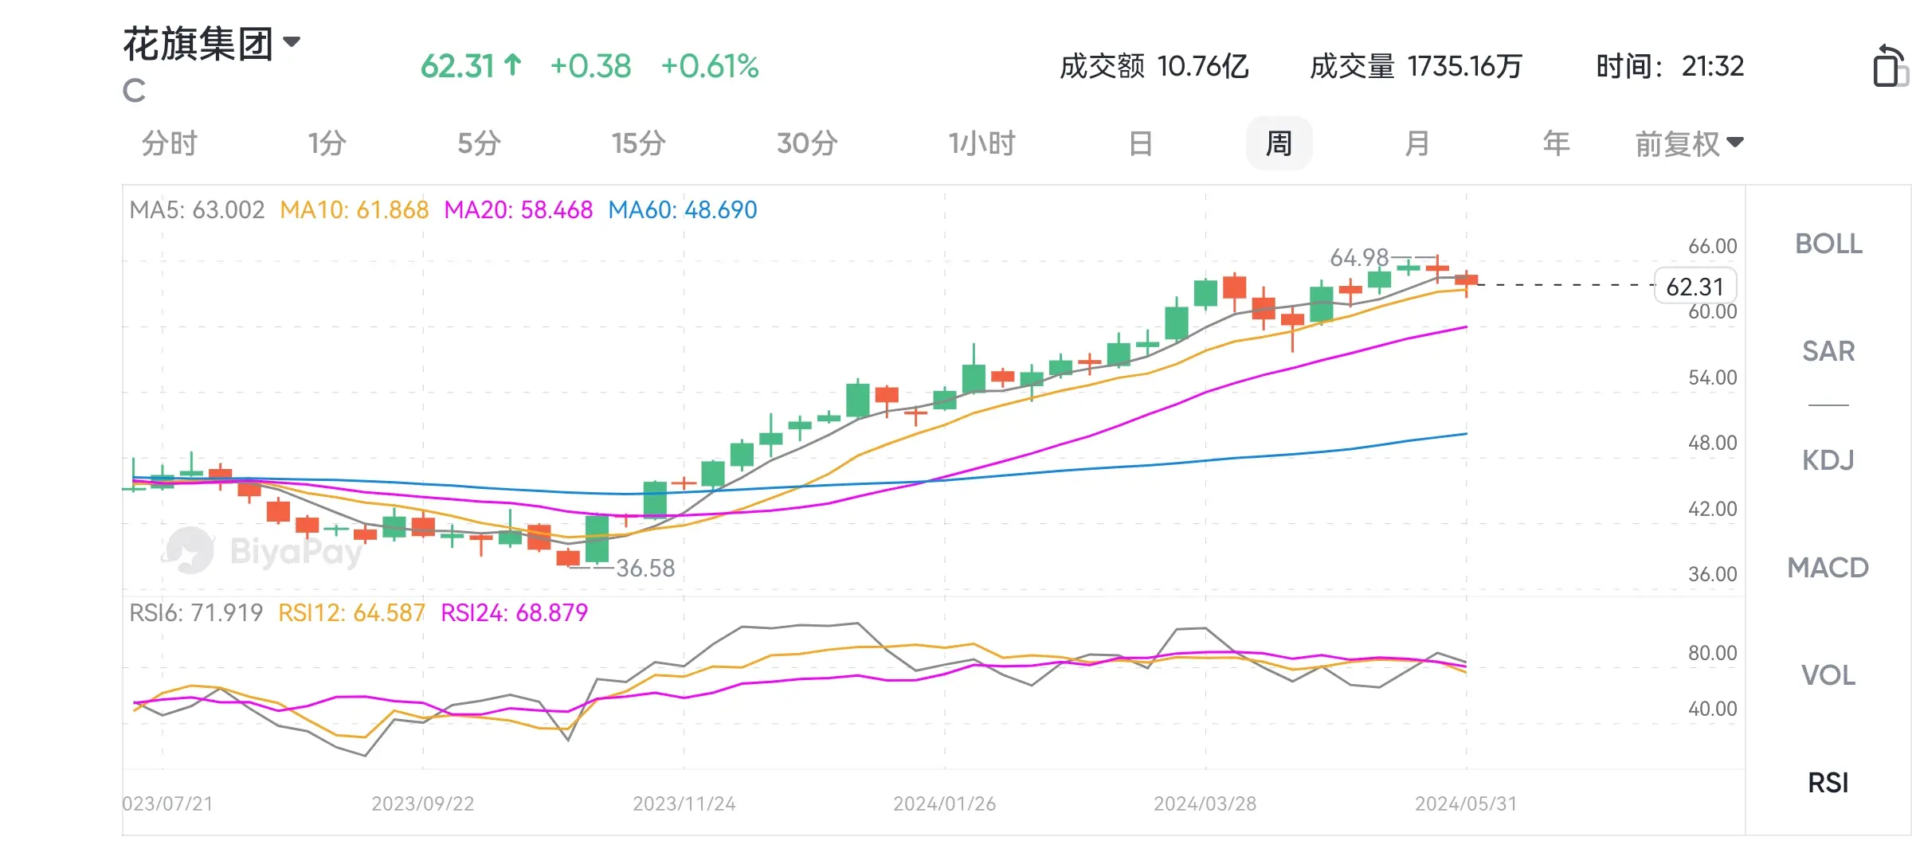The image size is (1912, 860).
Task: Click the ticker symbol C under name
Action: pos(134,91)
